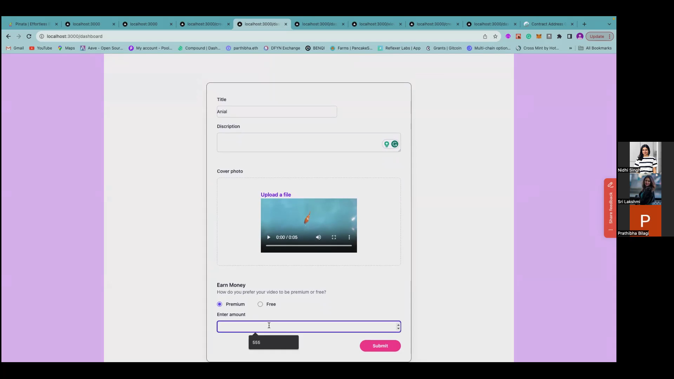Image resolution: width=674 pixels, height=379 pixels.
Task: Bookmark this page with the star icon
Action: (x=495, y=36)
